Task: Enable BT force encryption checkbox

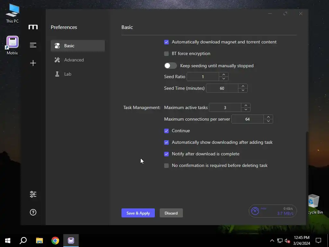Action: (166, 54)
